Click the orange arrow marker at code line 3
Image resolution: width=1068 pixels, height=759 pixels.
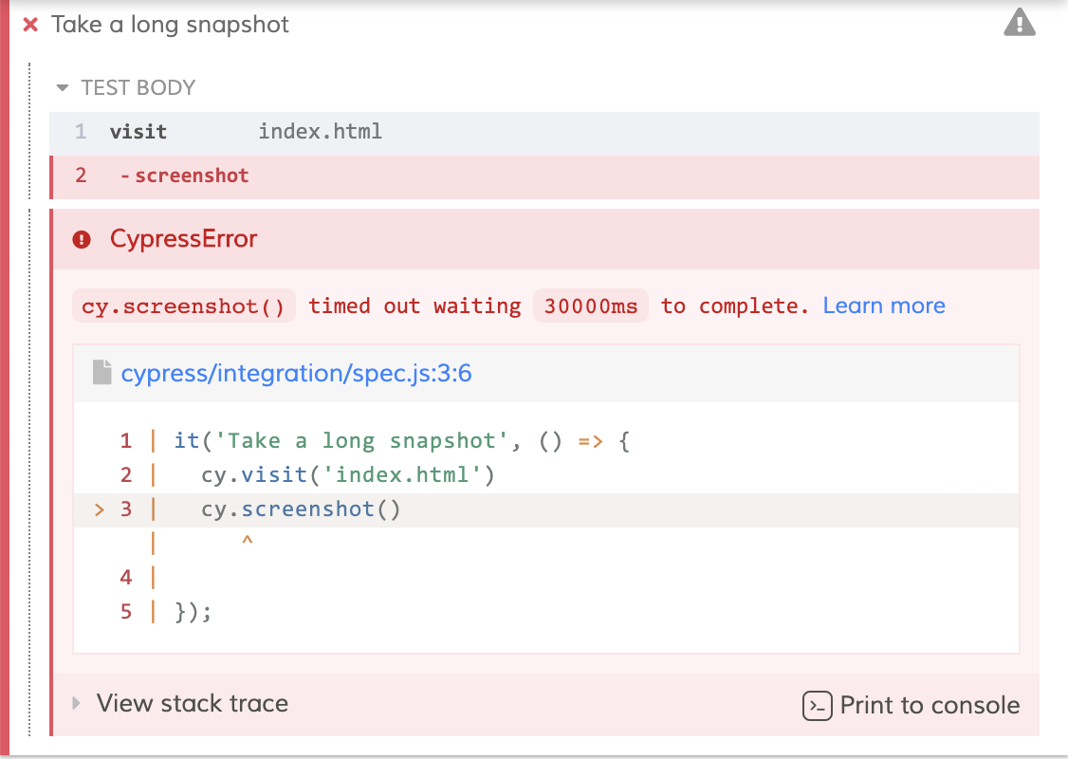[x=100, y=509]
